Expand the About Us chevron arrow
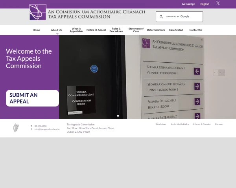The image size is (236, 188). click(x=57, y=34)
